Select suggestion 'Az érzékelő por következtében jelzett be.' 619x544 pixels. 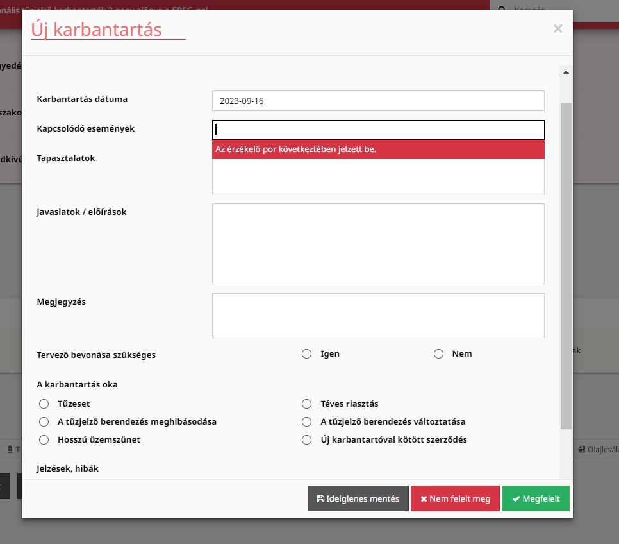coord(378,149)
